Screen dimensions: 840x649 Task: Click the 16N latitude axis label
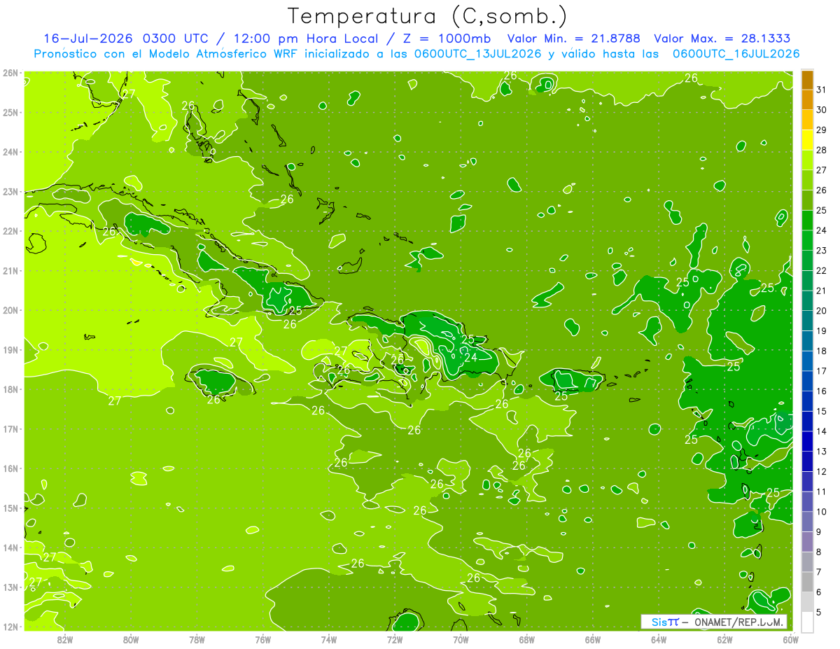pyautogui.click(x=10, y=468)
